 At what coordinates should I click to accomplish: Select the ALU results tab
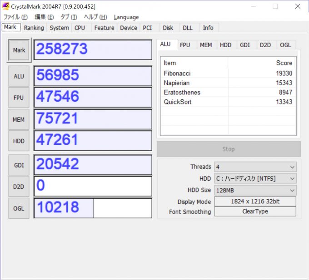click(167, 44)
